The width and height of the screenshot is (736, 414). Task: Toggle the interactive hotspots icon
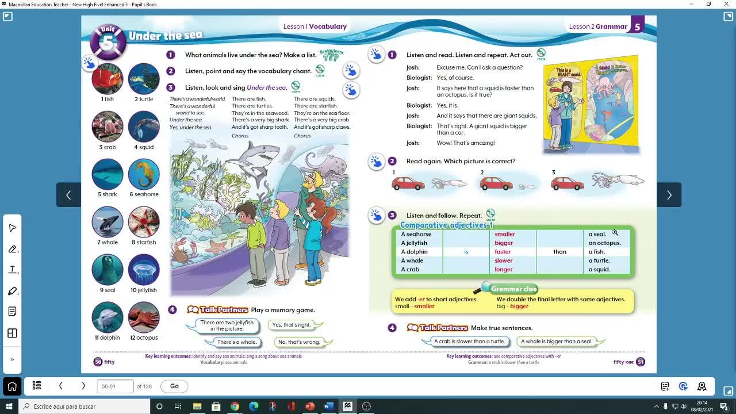point(684,386)
